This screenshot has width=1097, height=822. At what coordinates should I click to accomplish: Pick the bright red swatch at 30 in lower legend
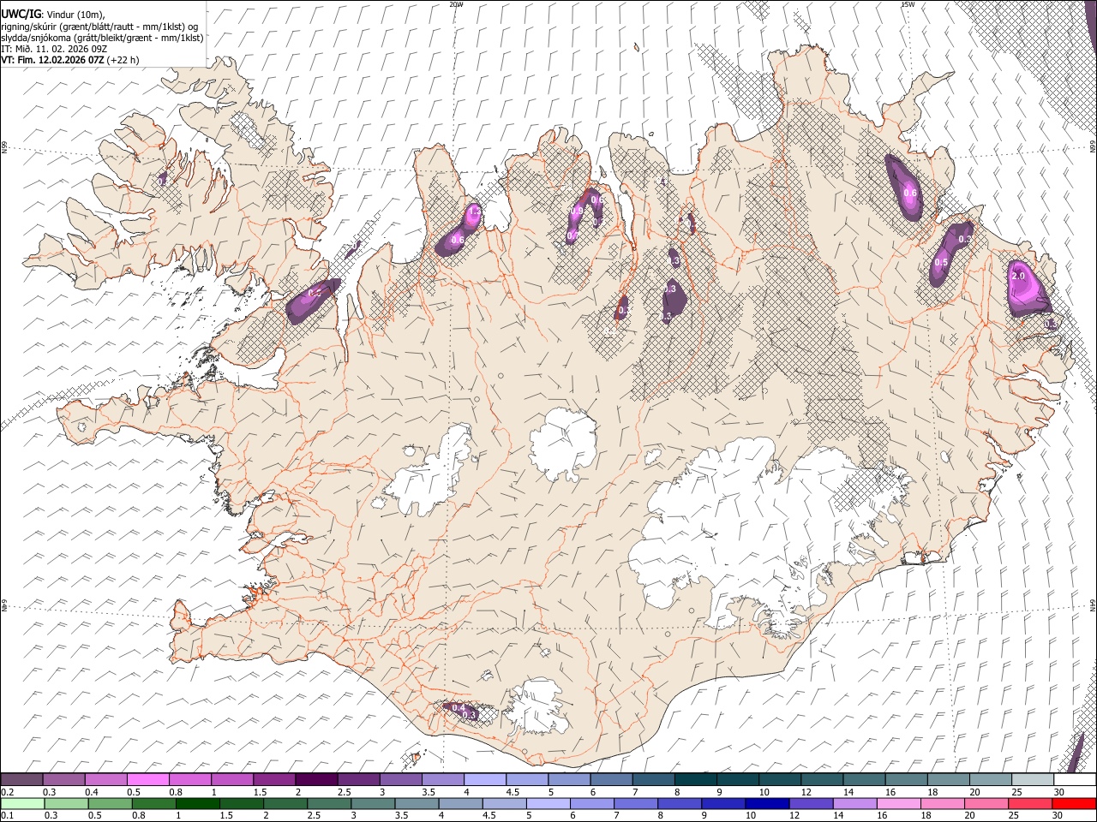tap(1075, 804)
